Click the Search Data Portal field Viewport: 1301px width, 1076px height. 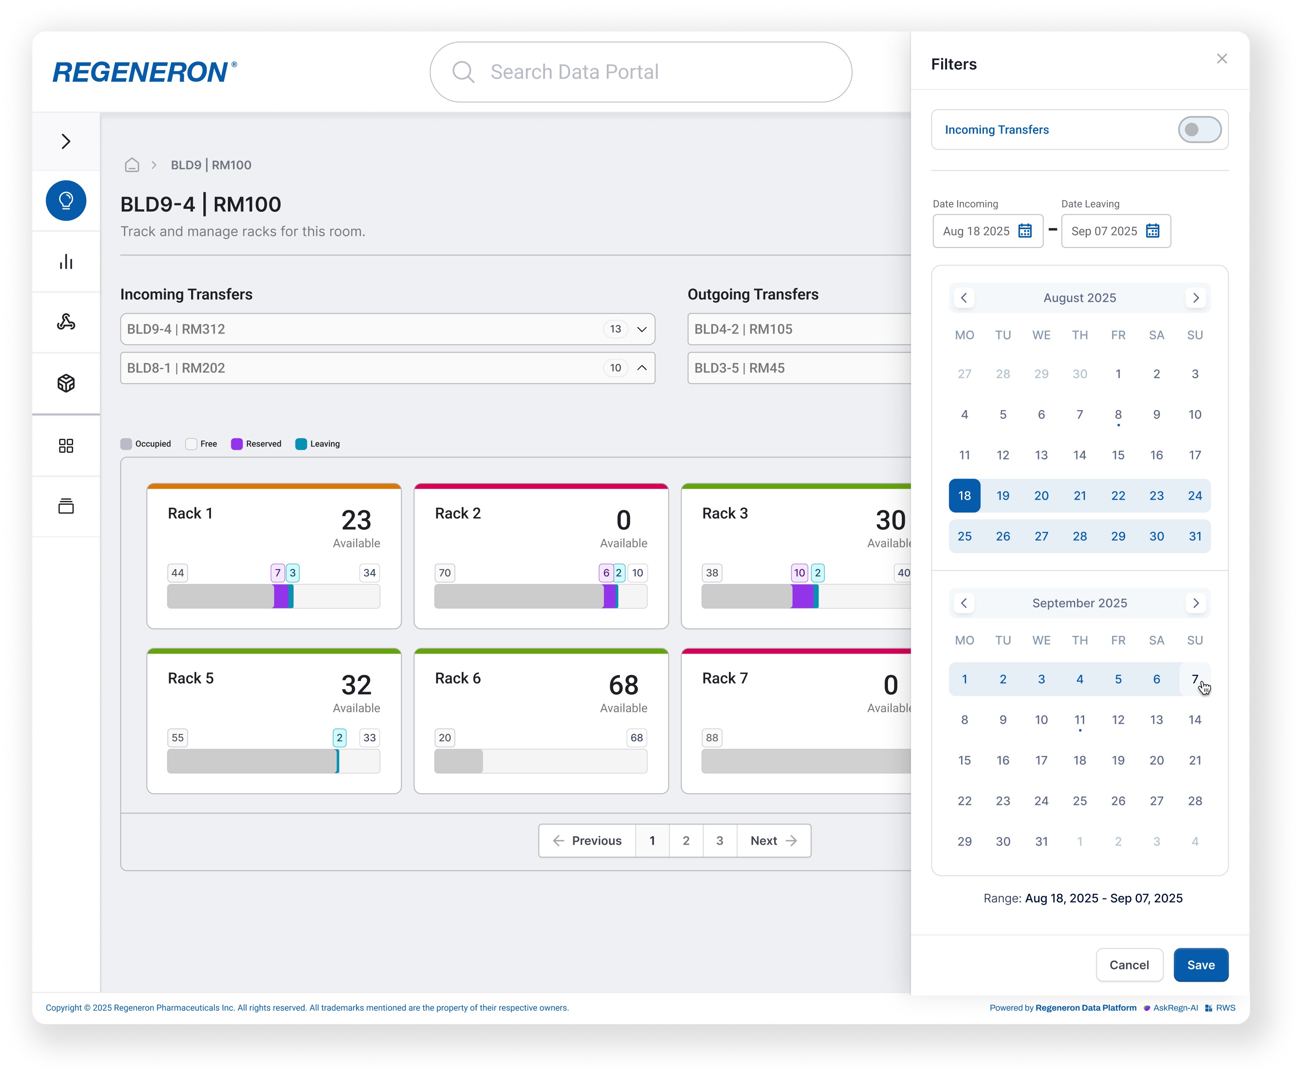tap(641, 72)
